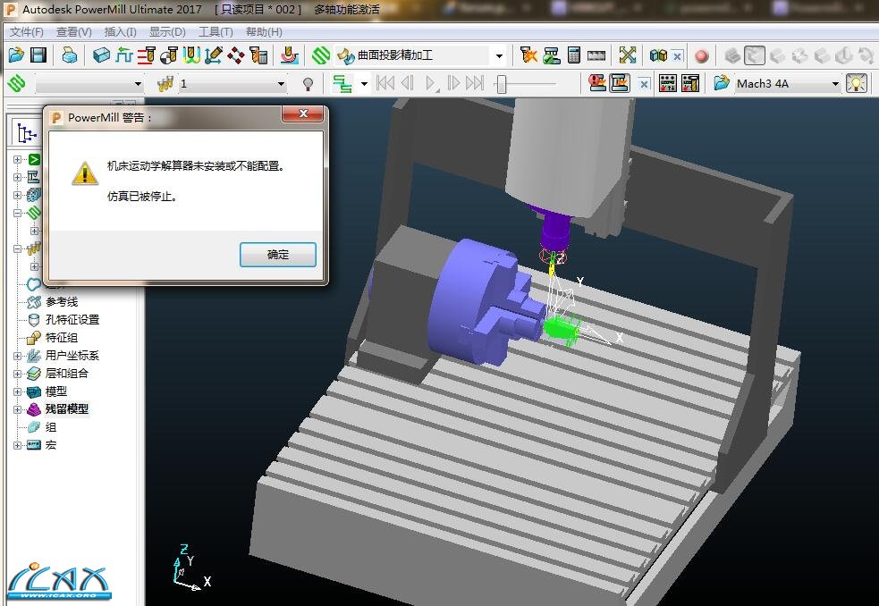Open stock engagement machining icon
The width and height of the screenshot is (879, 606).
[289, 55]
